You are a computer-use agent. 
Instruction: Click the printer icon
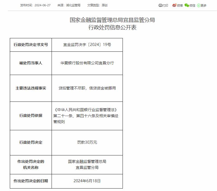click(160, 5)
